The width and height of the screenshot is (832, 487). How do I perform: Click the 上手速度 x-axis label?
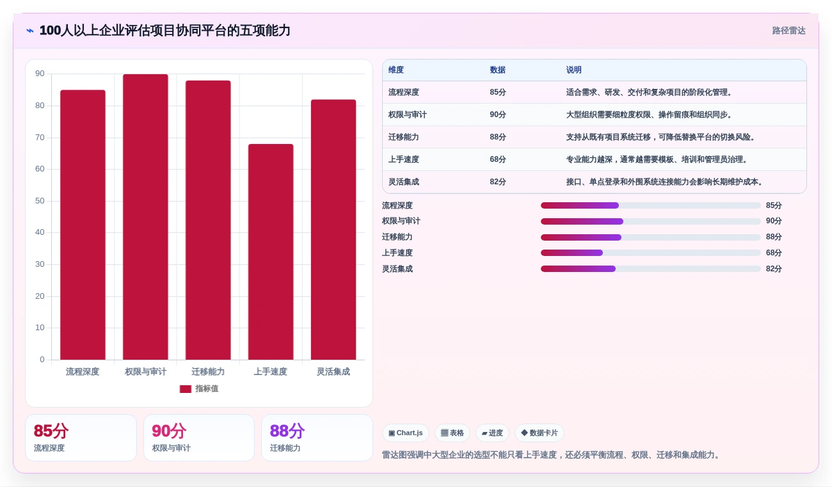[271, 372]
